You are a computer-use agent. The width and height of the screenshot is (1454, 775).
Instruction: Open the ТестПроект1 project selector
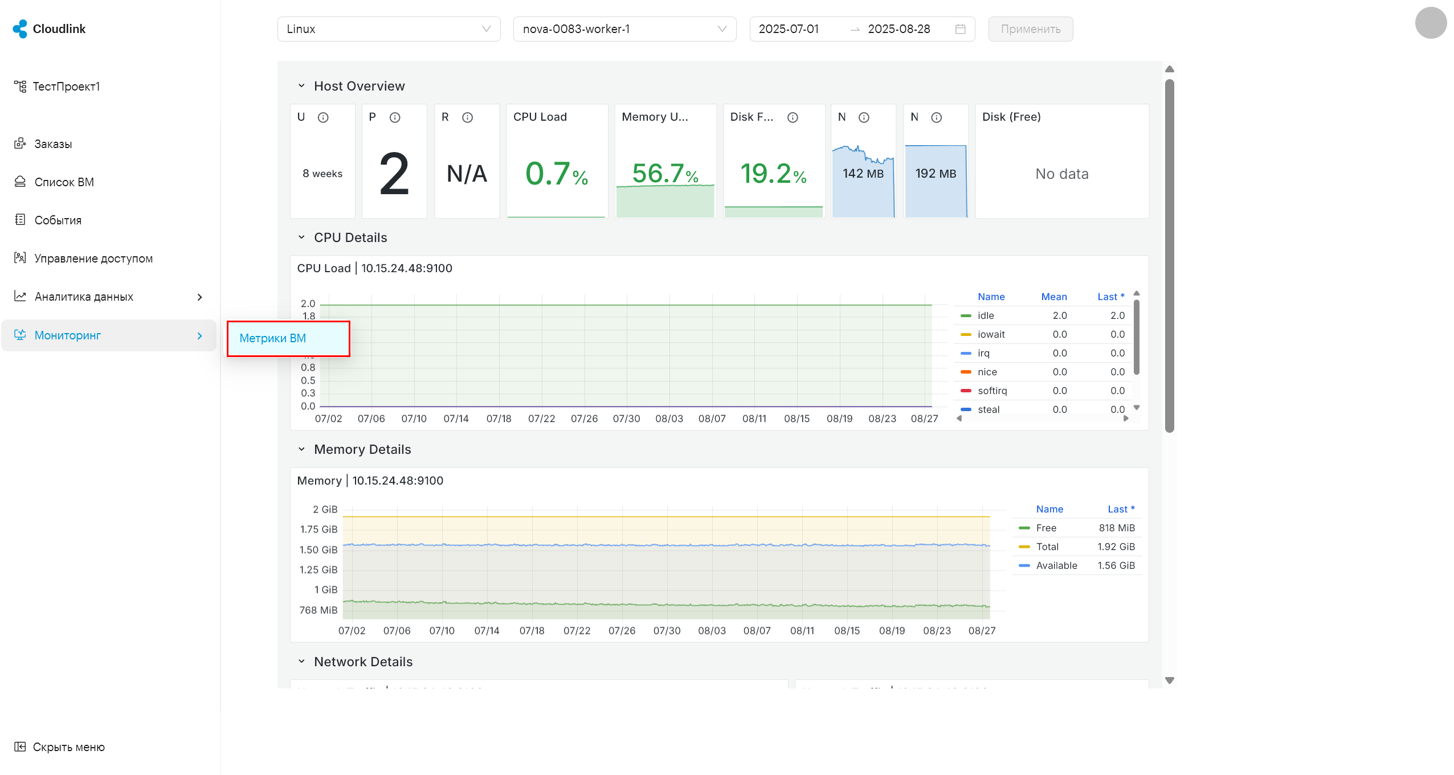[57, 87]
